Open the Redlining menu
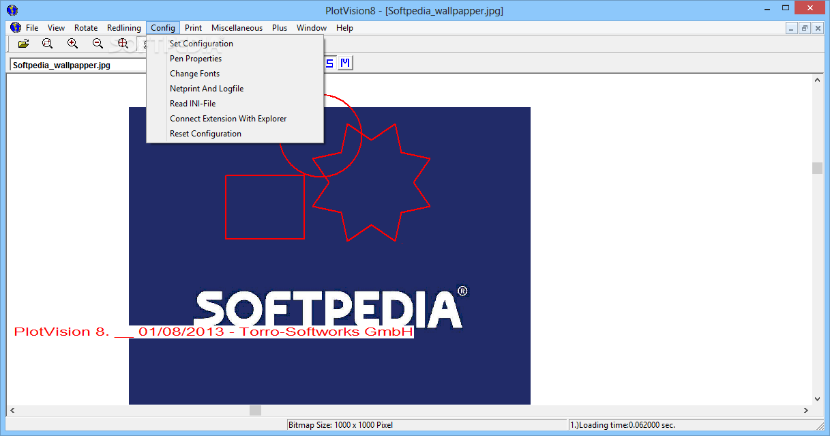Screen dimensions: 830x436 tap(124, 28)
